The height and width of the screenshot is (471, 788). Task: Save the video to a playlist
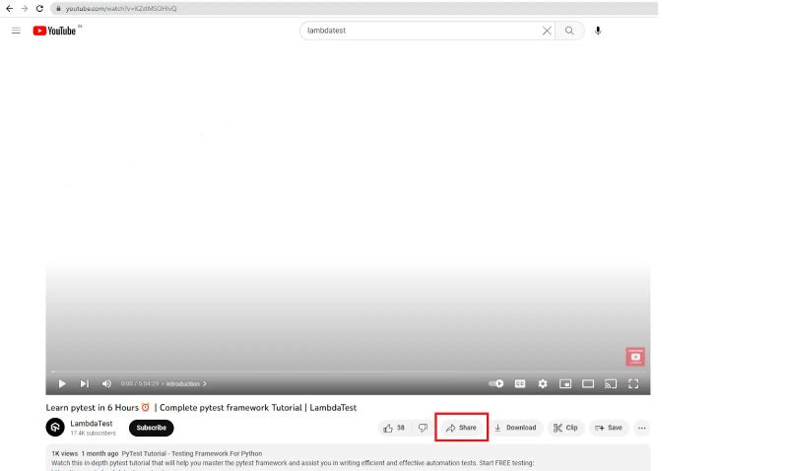click(609, 428)
